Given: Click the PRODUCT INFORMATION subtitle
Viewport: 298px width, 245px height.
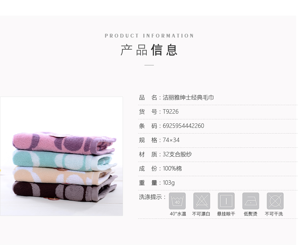Looking at the screenshot, I should 149,36.
